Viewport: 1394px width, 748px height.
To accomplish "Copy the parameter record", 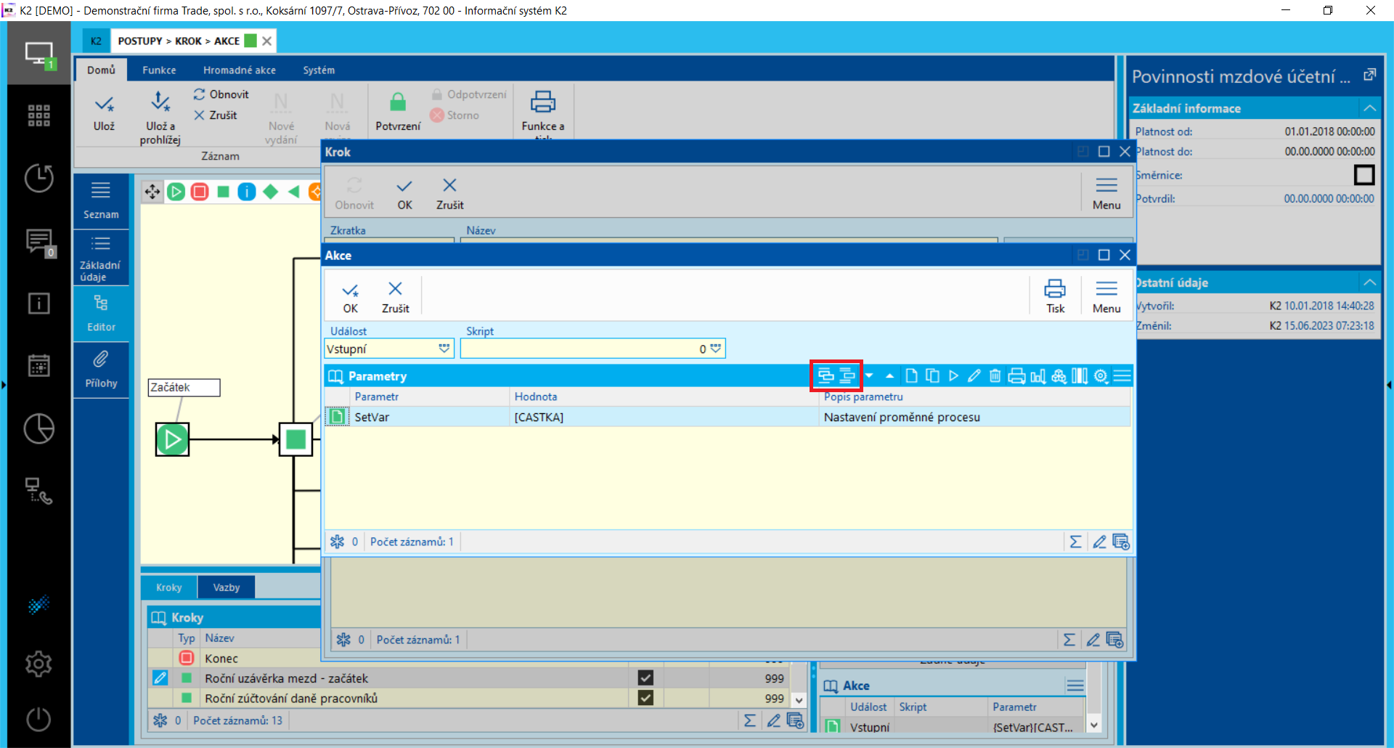I will pyautogui.click(x=932, y=375).
